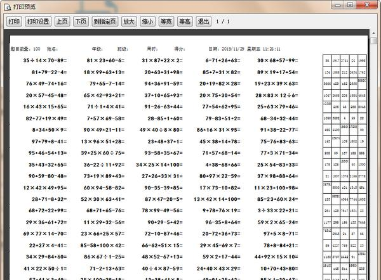381x280 pixels.
Task: Go to next page with 下页
Action: click(x=81, y=22)
